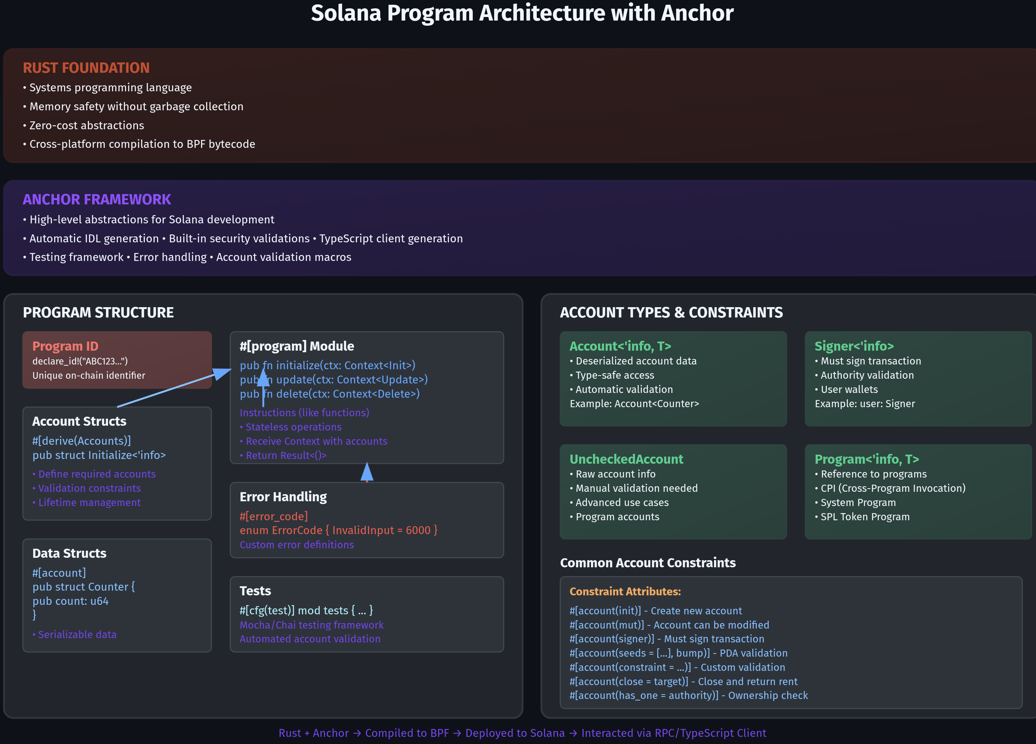This screenshot has width=1036, height=744.
Task: Click 'Validation constraints' bullet
Action: [87, 488]
